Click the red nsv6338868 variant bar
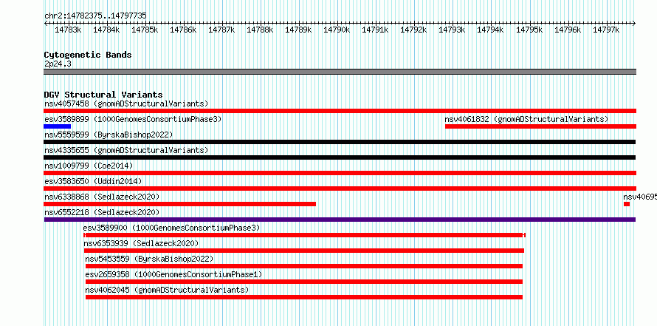The width and height of the screenshot is (657, 326). coord(180,204)
